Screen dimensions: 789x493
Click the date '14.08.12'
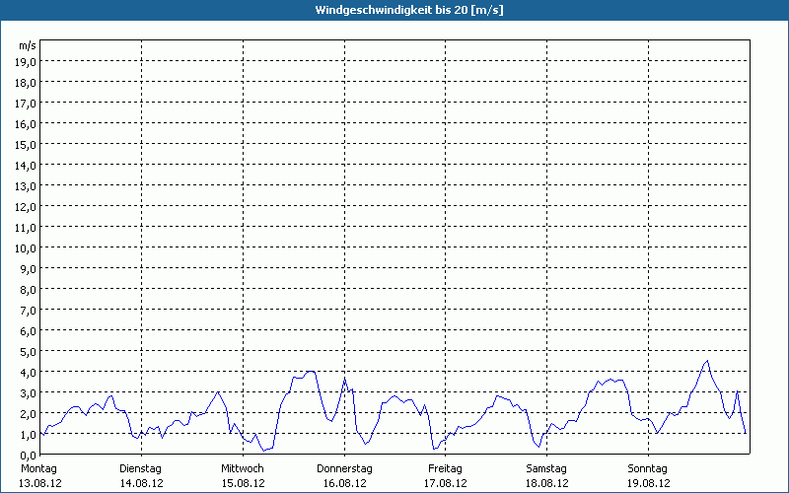141,483
